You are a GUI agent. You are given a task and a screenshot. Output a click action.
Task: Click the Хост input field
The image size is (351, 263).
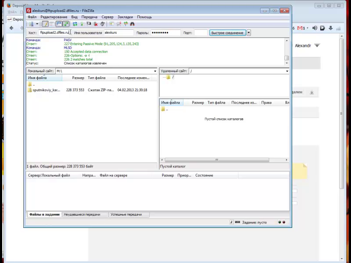point(55,32)
